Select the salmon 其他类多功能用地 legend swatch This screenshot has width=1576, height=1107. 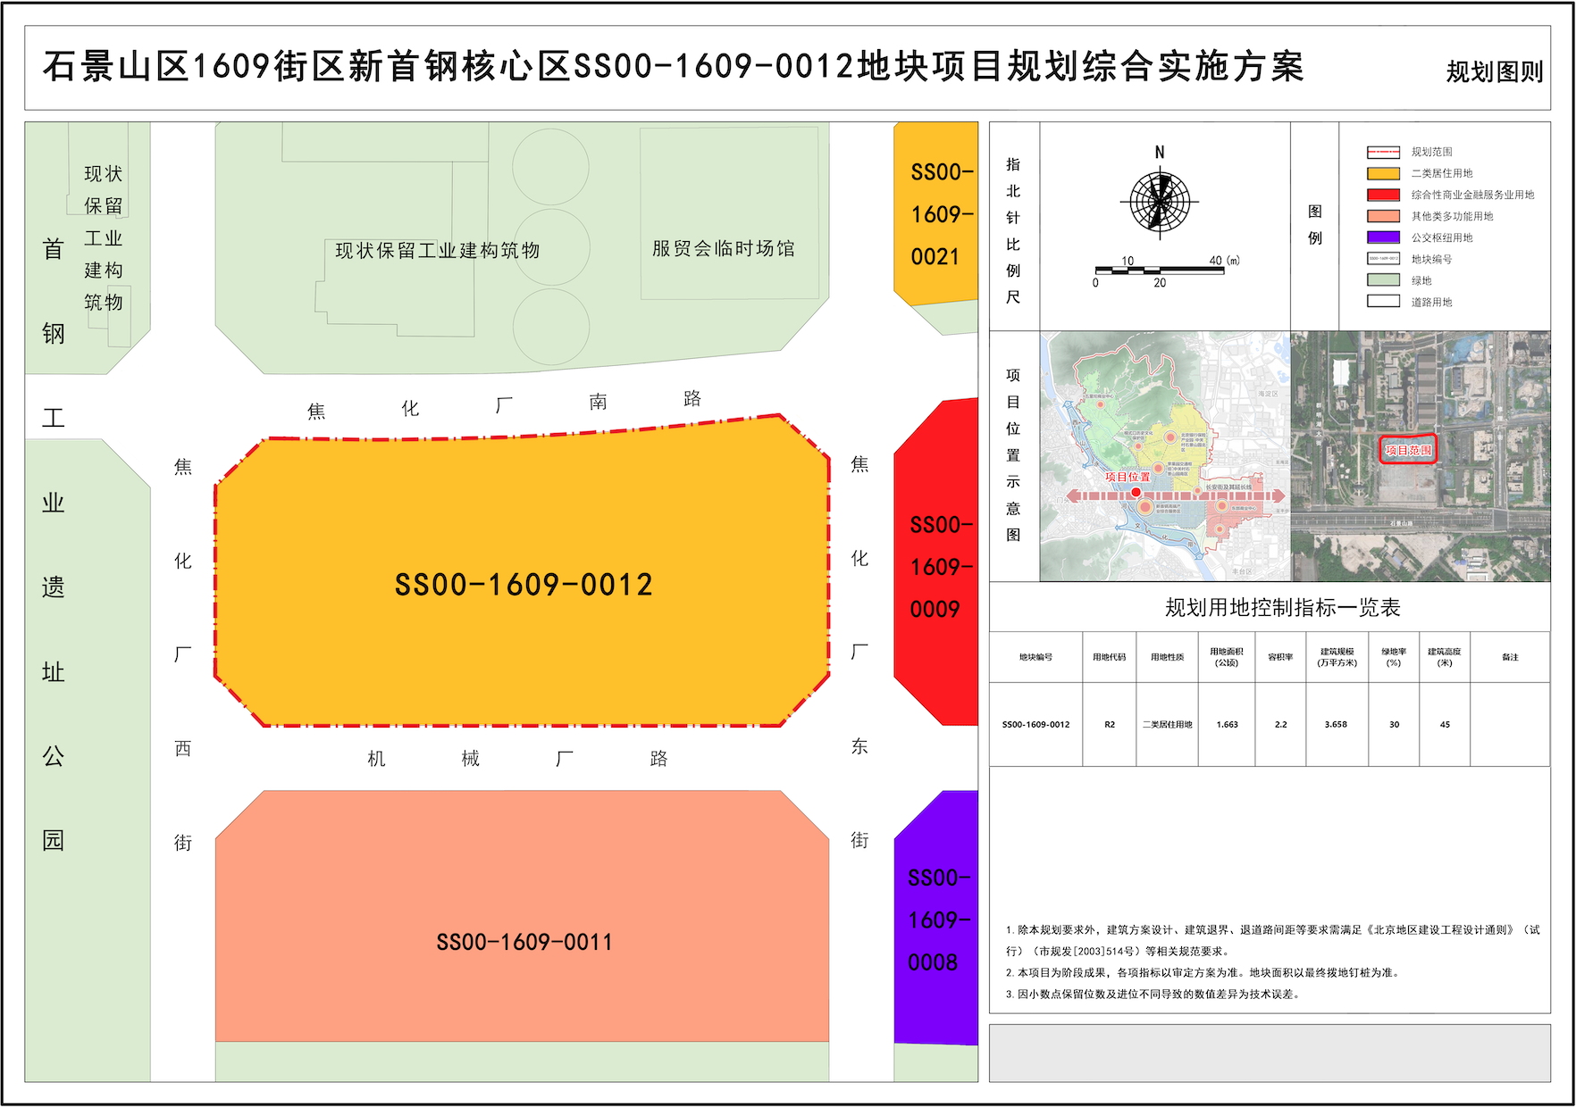click(x=1383, y=216)
